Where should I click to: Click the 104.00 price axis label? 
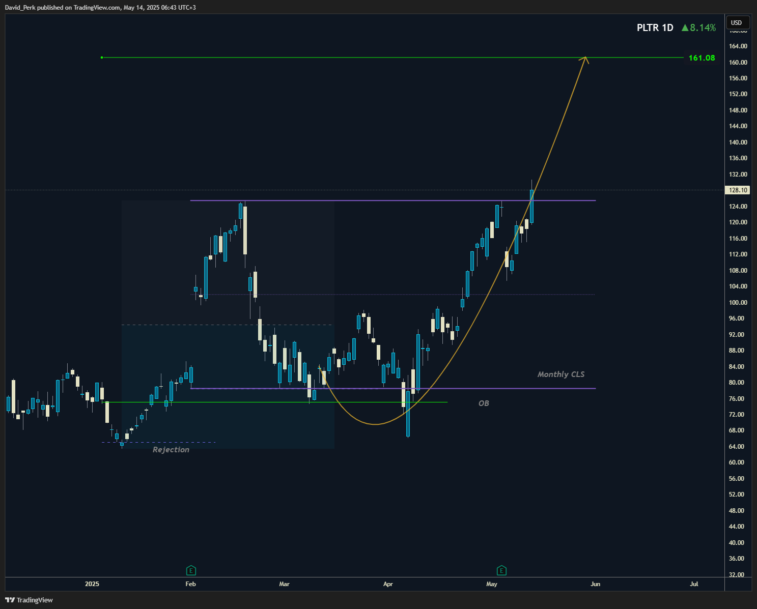tap(738, 286)
